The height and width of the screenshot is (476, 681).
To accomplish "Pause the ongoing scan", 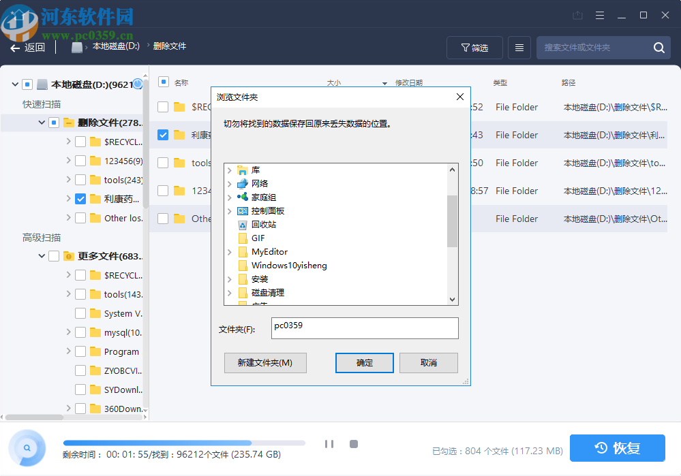I will coord(329,443).
